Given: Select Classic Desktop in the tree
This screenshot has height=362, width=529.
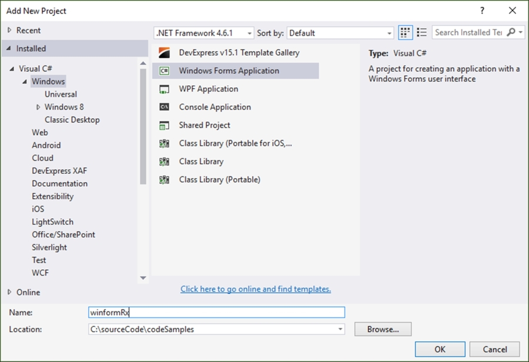Looking at the screenshot, I should [x=72, y=120].
